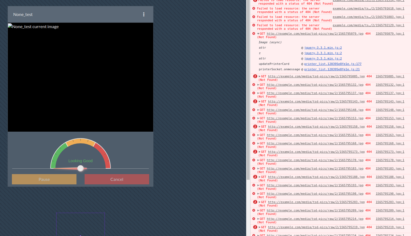Click the page vertical scrollbar thumb
This screenshot has height=236, width=411.
click(248, 90)
